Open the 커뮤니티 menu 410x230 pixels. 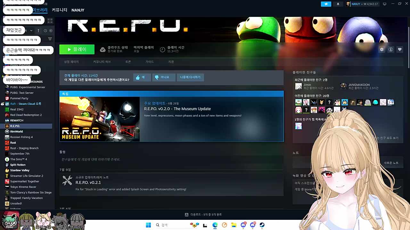[60, 10]
